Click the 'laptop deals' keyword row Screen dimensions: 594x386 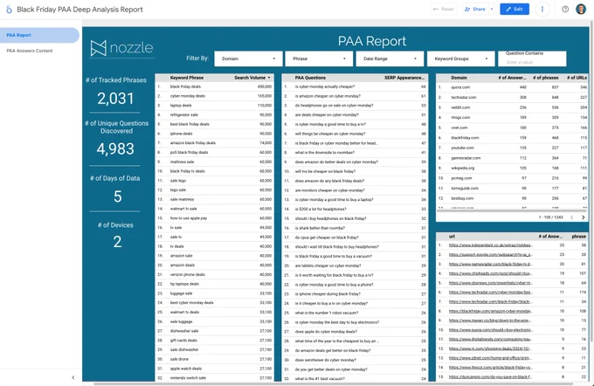point(214,106)
